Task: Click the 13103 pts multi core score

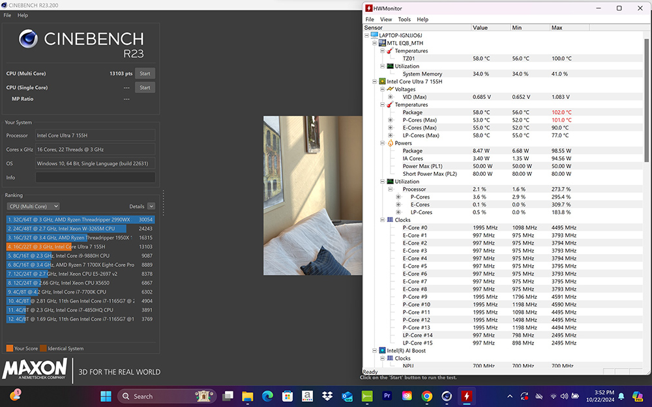Action: [x=121, y=74]
